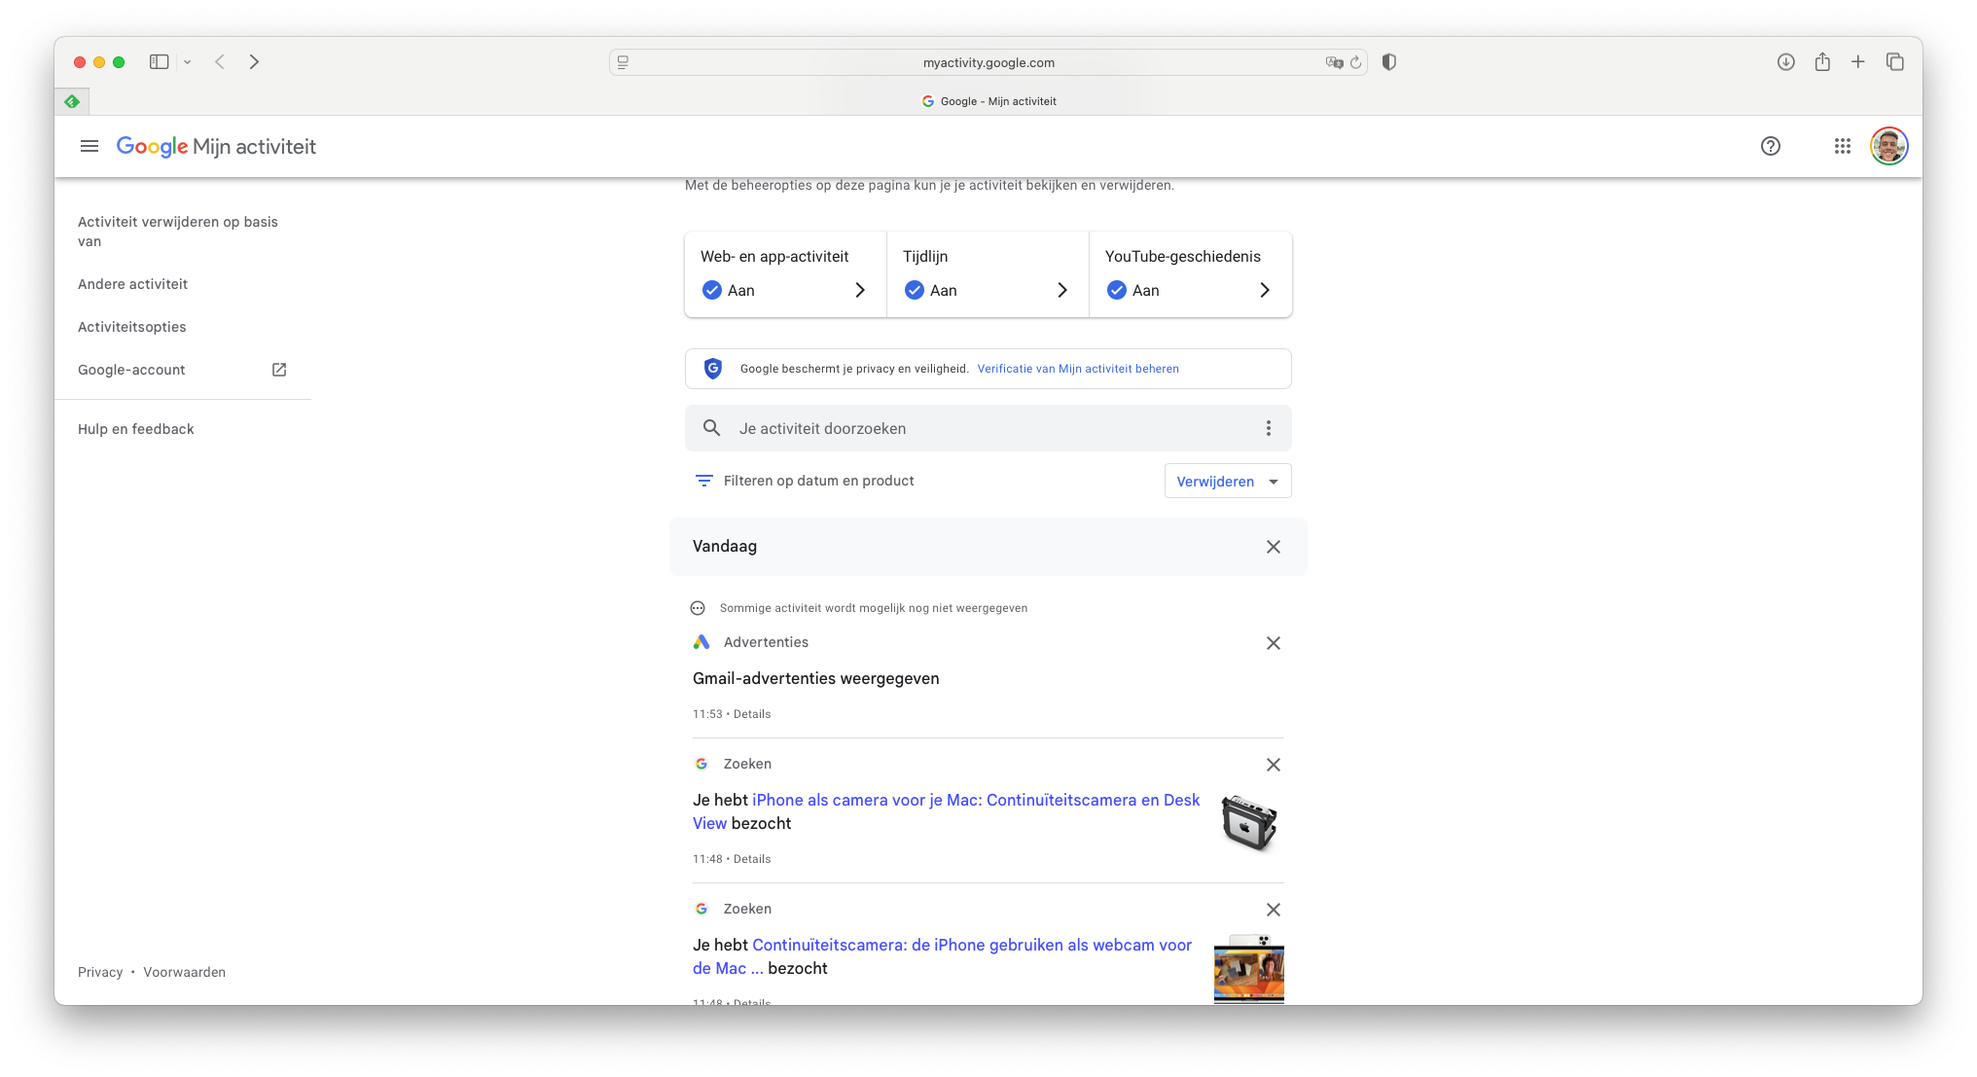Open website settings icon in address bar
The image size is (1977, 1077).
coord(624,62)
